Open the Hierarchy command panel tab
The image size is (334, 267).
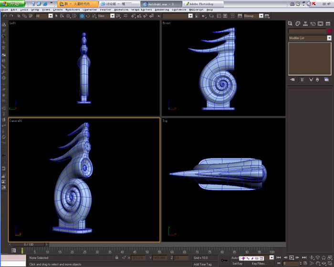click(x=305, y=24)
